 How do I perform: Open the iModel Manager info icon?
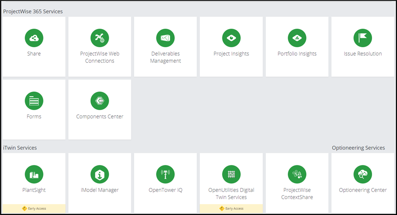[100, 175]
